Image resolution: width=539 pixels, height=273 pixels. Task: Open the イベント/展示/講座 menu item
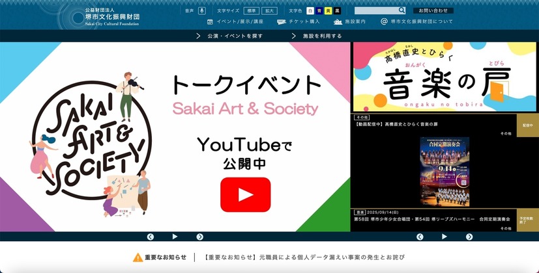pos(240,21)
